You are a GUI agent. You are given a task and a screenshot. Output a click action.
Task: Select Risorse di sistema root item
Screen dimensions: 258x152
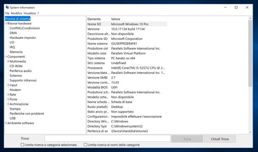[x=18, y=19]
